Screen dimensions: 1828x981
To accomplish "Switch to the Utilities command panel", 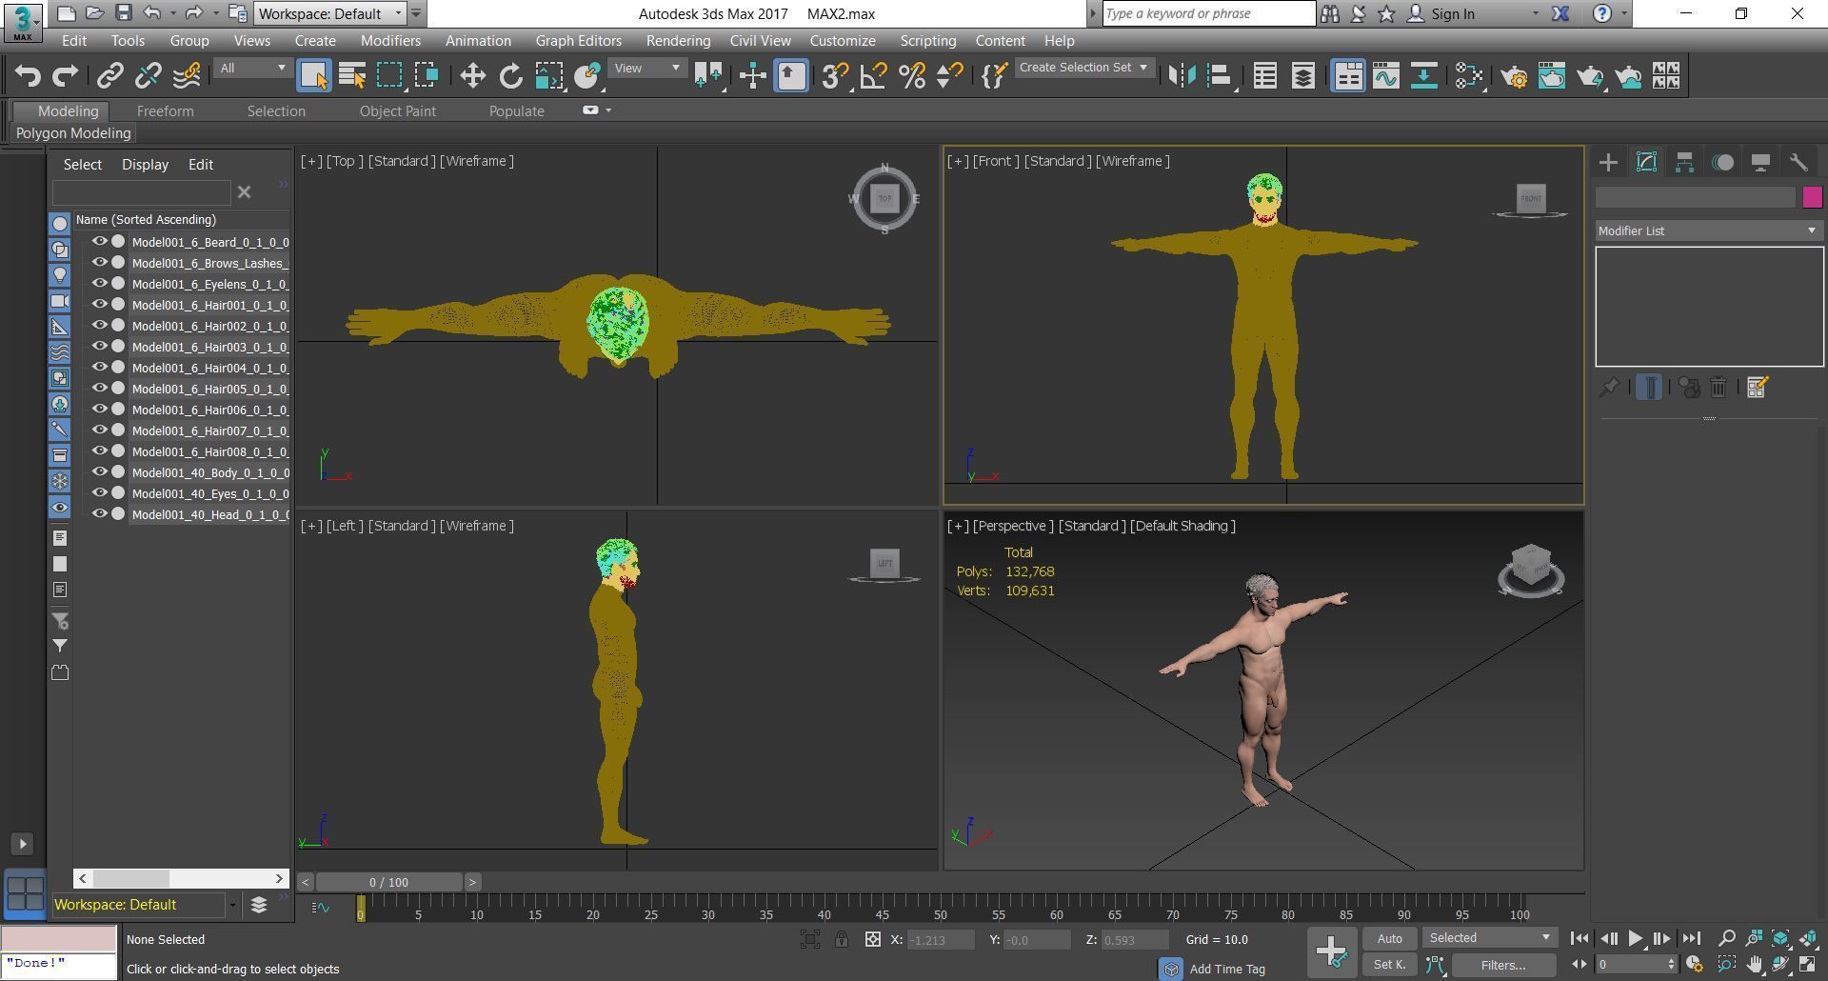I will 1798,163.
